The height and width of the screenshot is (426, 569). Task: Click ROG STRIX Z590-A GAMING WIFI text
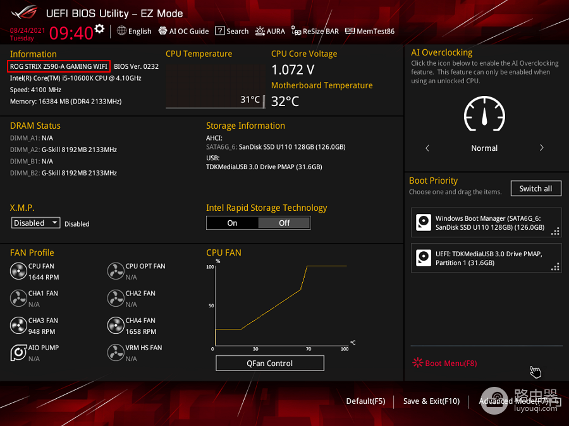pyautogui.click(x=58, y=66)
